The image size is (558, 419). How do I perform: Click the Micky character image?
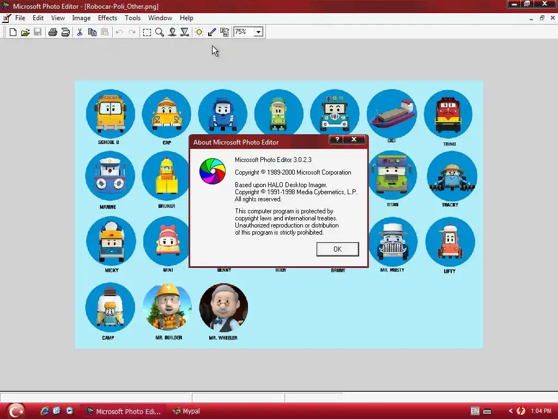111,241
